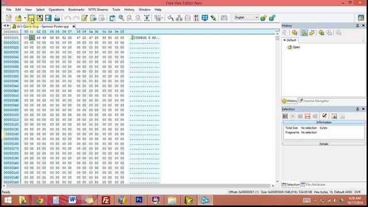Open the Bookmarks menu
The height and width of the screenshot is (207, 368).
click(76, 10)
